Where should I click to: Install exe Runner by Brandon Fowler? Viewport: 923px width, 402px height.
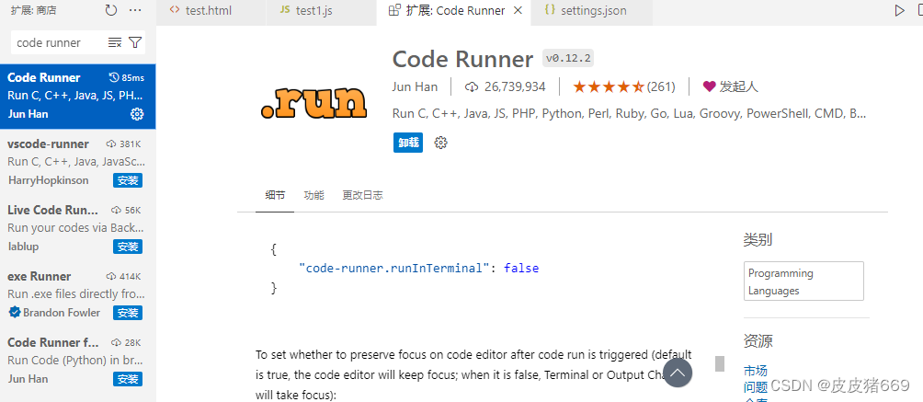coord(128,313)
